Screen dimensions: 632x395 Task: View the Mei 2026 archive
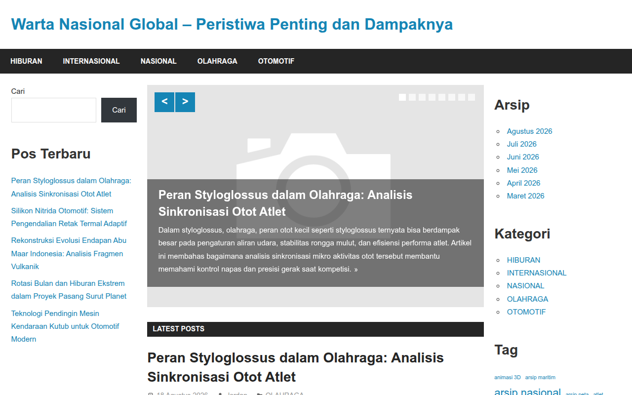pos(522,170)
